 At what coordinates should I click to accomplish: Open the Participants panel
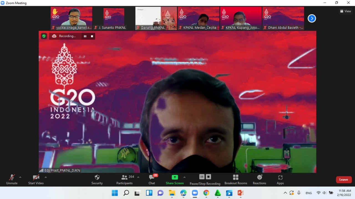pyautogui.click(x=125, y=179)
